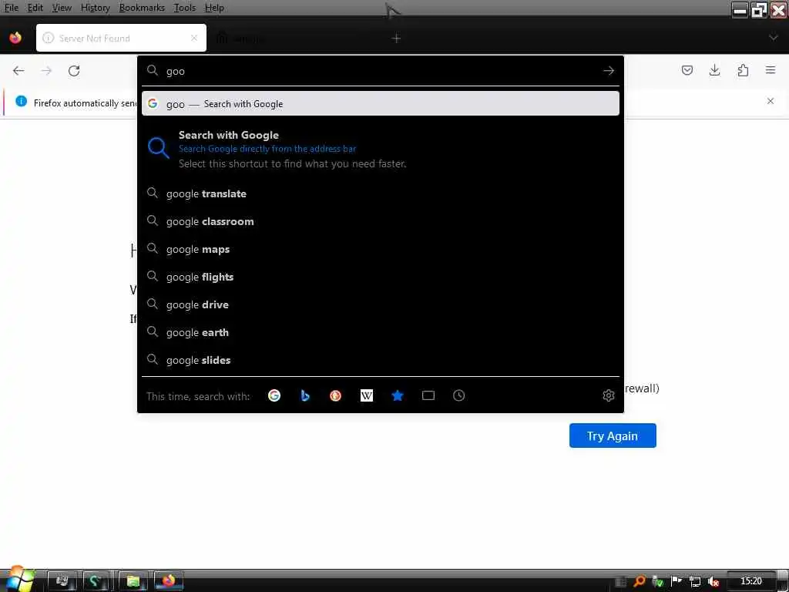The image size is (789, 592).
Task: Click the Try Again button
Action: click(x=613, y=436)
